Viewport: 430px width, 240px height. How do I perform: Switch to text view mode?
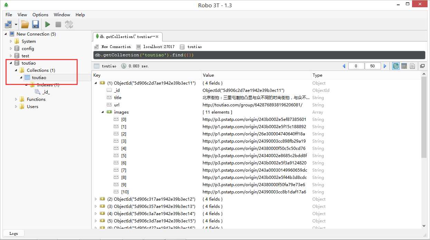tap(412, 66)
